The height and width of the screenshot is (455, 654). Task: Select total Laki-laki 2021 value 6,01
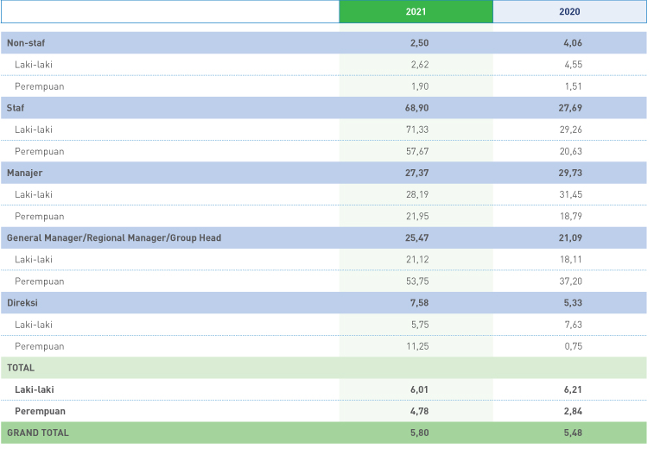point(419,389)
